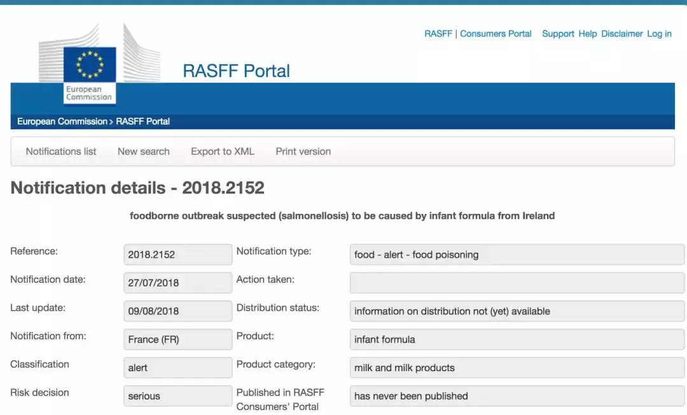This screenshot has height=415, width=687.
Task: Click the empty Action taken field
Action: point(517,283)
